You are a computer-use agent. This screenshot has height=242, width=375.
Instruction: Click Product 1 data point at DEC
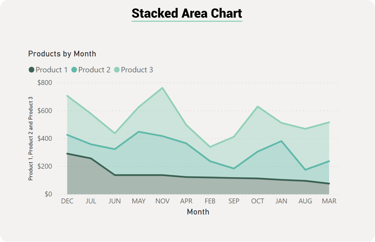coord(67,154)
